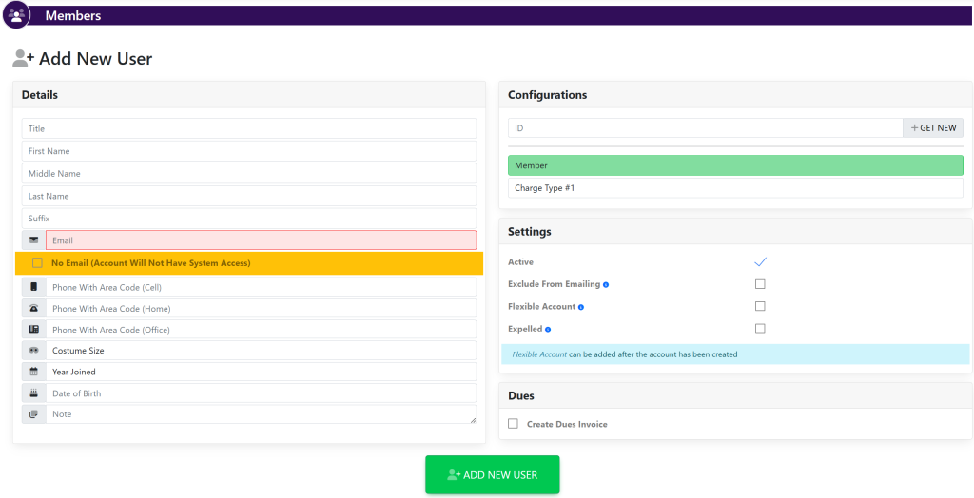Click the cell phone icon
Image resolution: width=974 pixels, height=498 pixels.
(34, 287)
